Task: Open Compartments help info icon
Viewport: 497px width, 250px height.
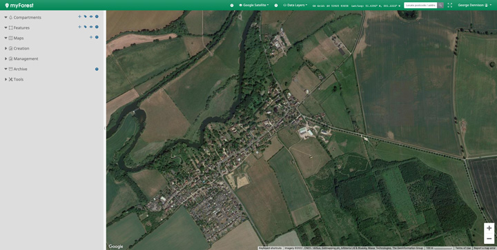Action: (x=97, y=17)
